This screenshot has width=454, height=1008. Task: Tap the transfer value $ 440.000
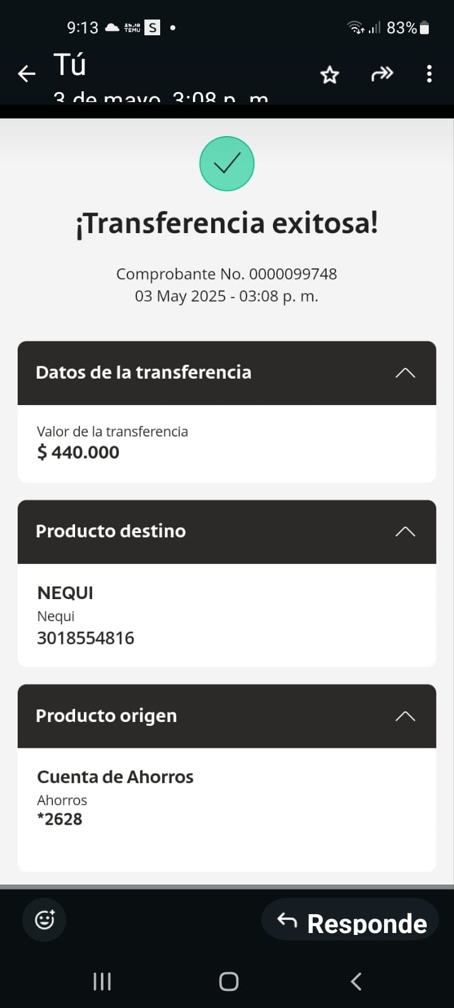coord(78,452)
